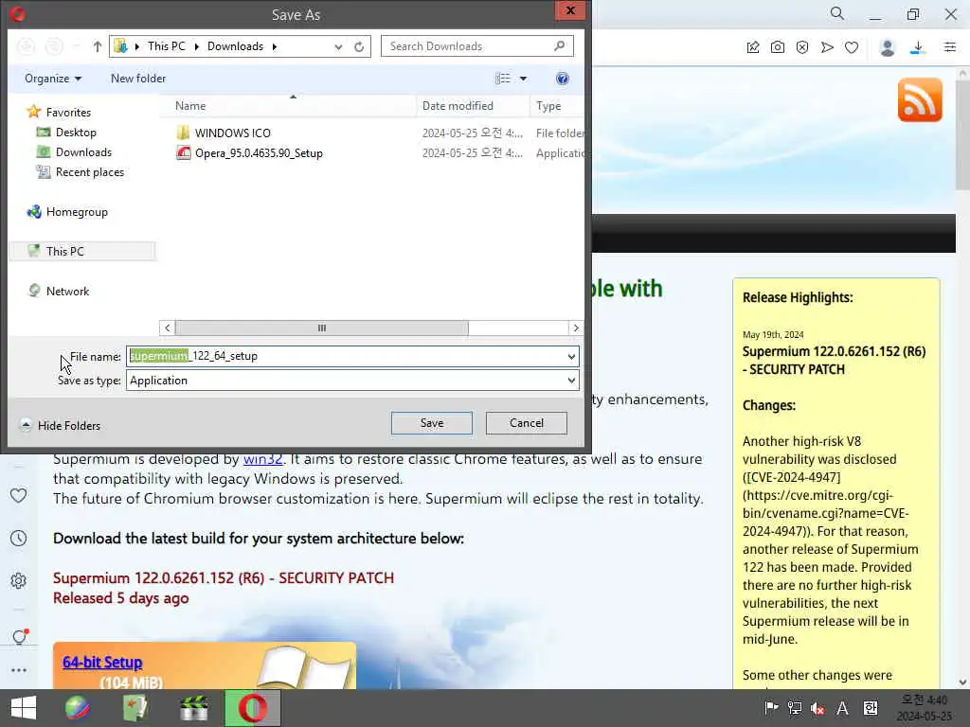
Task: Click the Downloads breadcrumb segment
Action: (x=235, y=46)
